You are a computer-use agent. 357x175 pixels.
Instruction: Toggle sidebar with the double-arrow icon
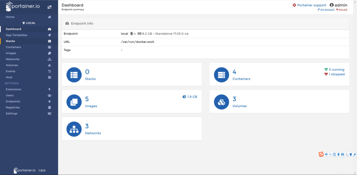[x=49, y=7]
